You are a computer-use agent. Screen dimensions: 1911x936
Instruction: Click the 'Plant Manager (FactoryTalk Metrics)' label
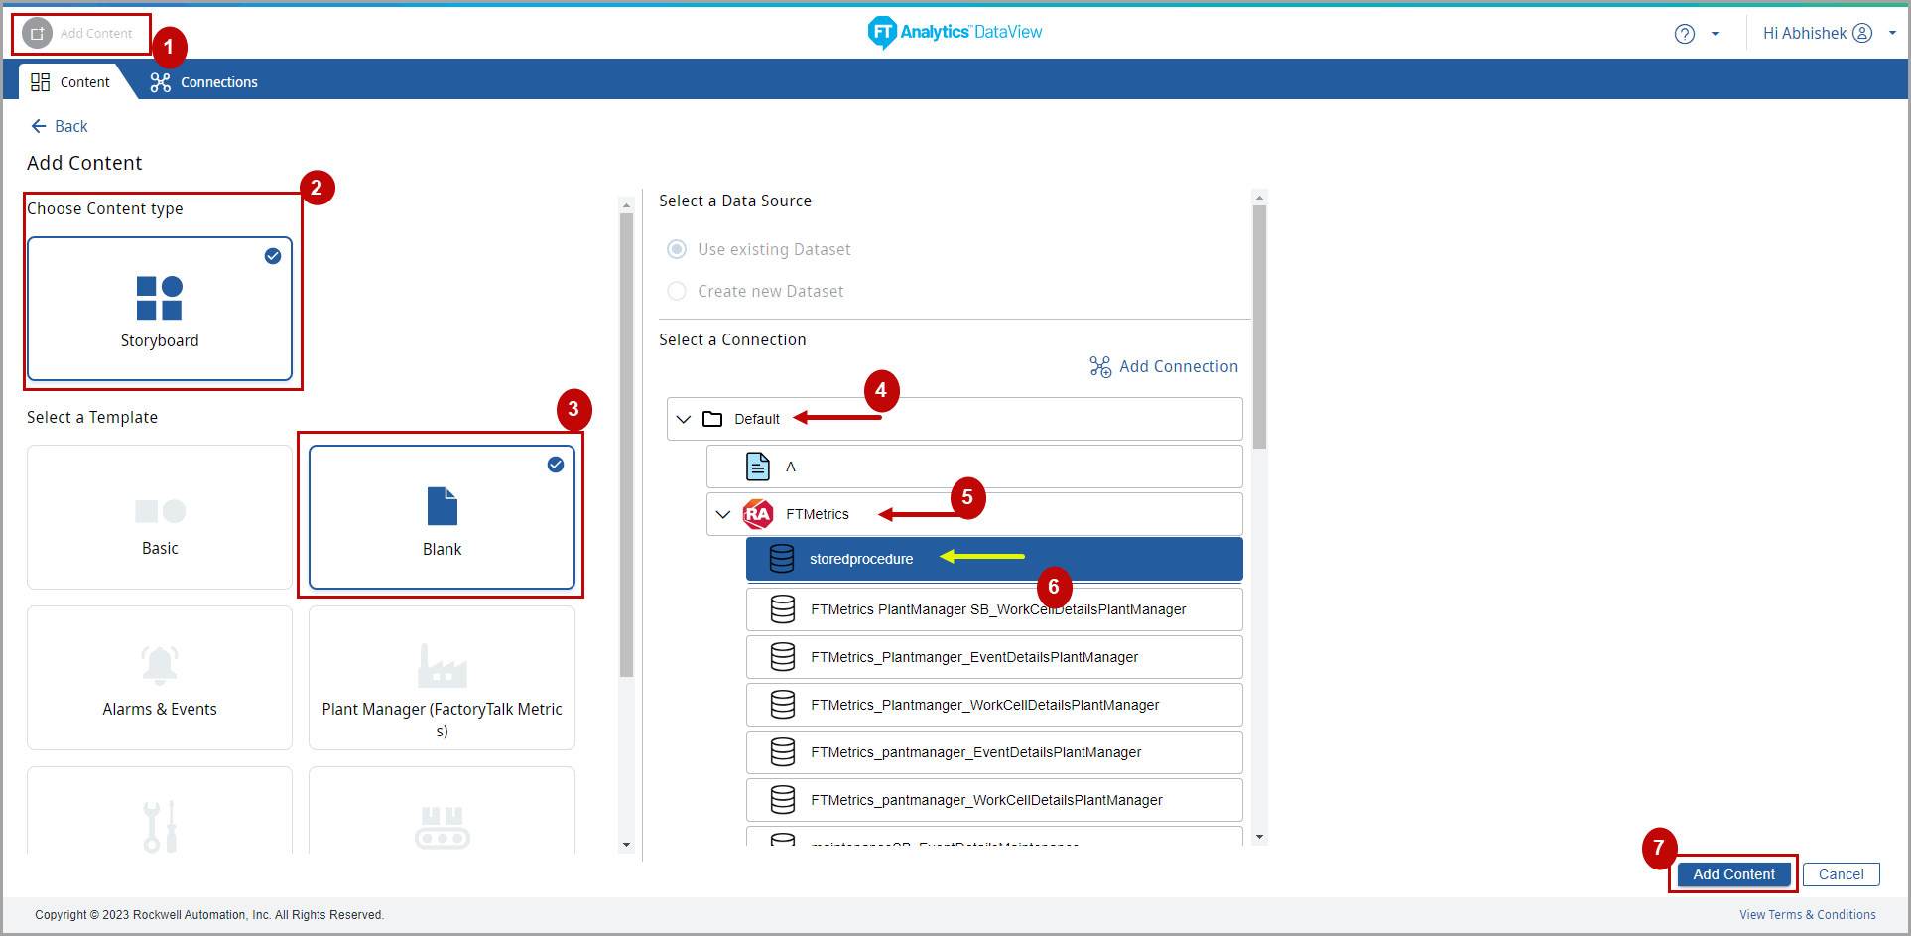[x=442, y=720]
